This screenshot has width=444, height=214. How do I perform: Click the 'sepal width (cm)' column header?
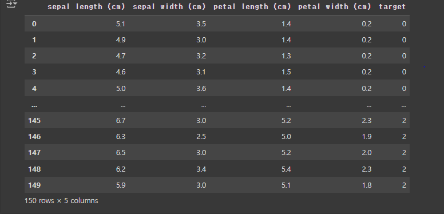point(169,7)
